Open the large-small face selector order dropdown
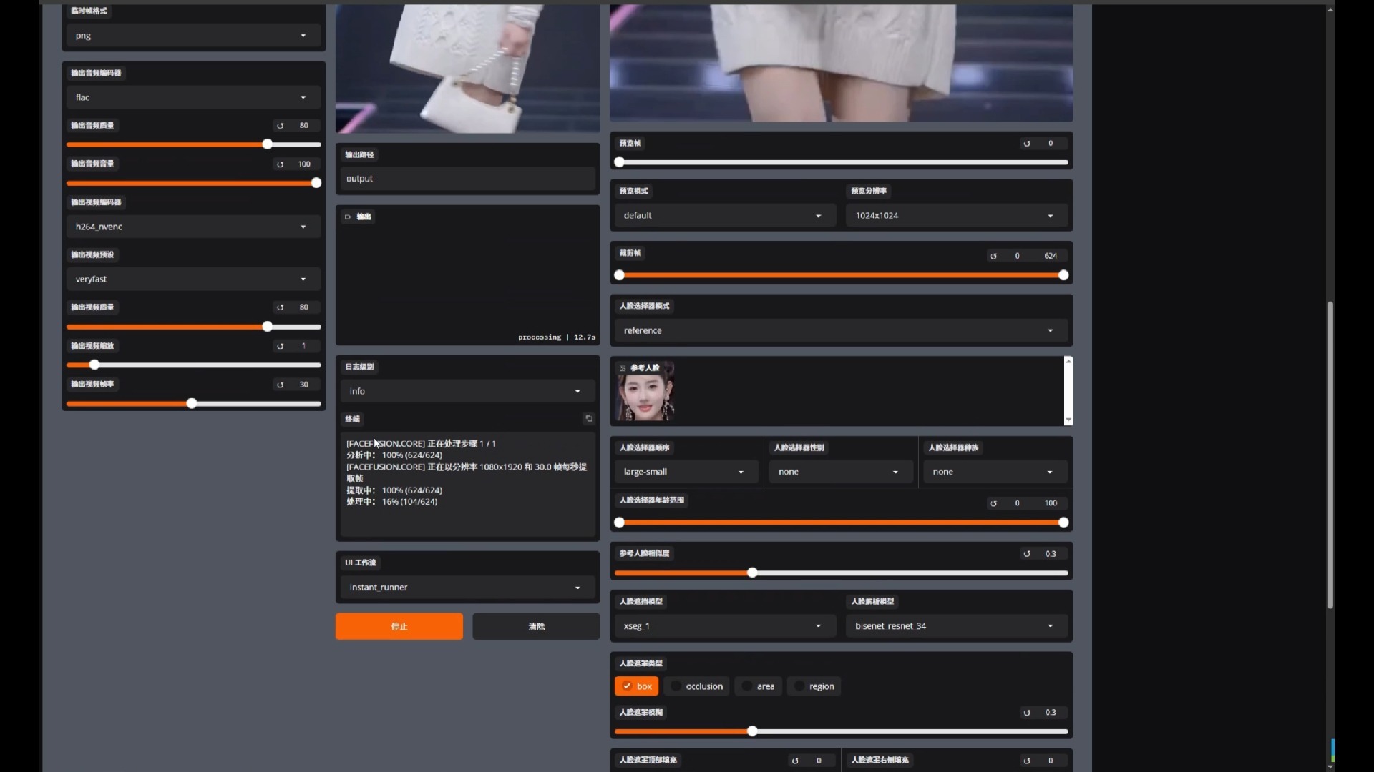This screenshot has height=772, width=1374. (684, 472)
